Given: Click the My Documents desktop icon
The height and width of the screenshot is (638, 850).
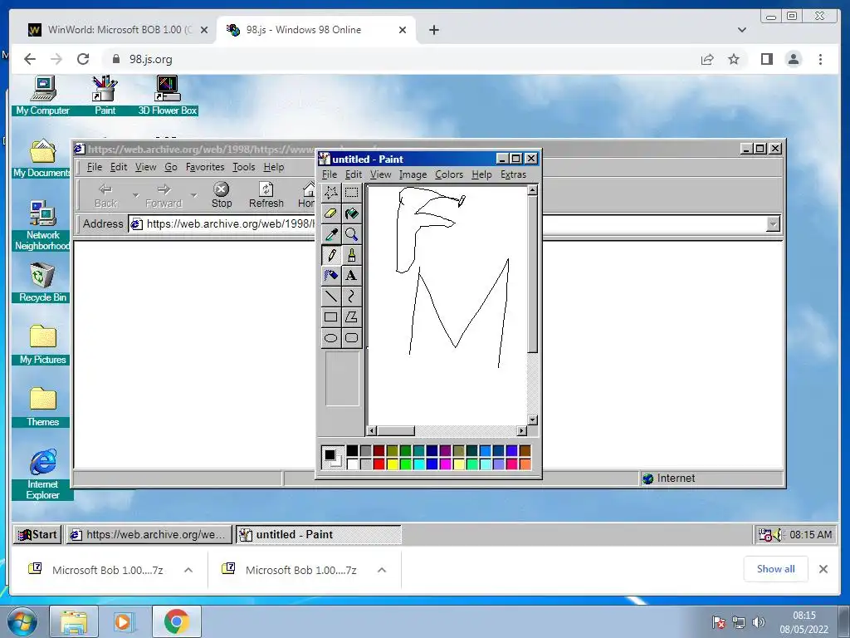Looking at the screenshot, I should (42, 158).
